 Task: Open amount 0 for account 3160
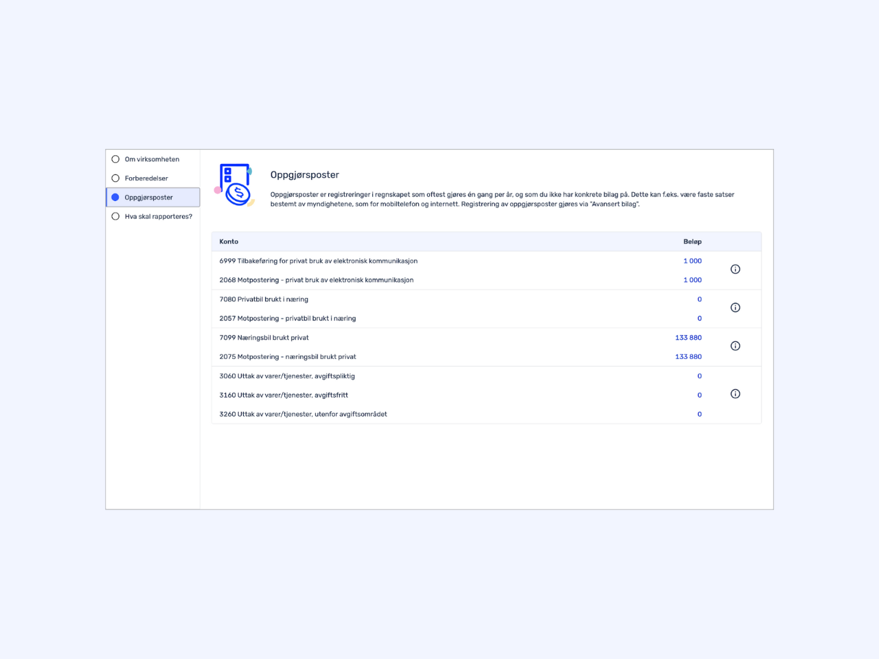pos(700,395)
